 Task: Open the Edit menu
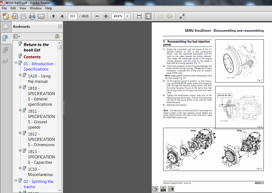(13, 8)
